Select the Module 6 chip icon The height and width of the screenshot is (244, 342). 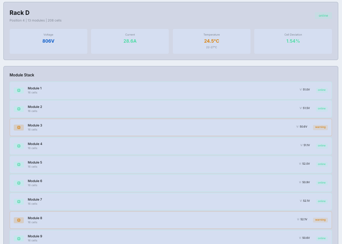point(19,183)
